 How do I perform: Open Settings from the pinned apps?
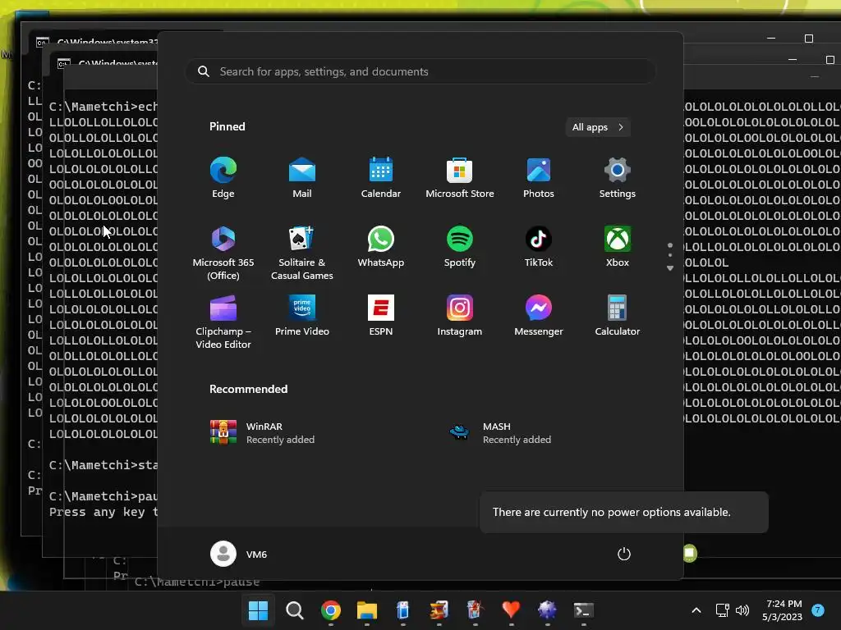[x=618, y=178]
